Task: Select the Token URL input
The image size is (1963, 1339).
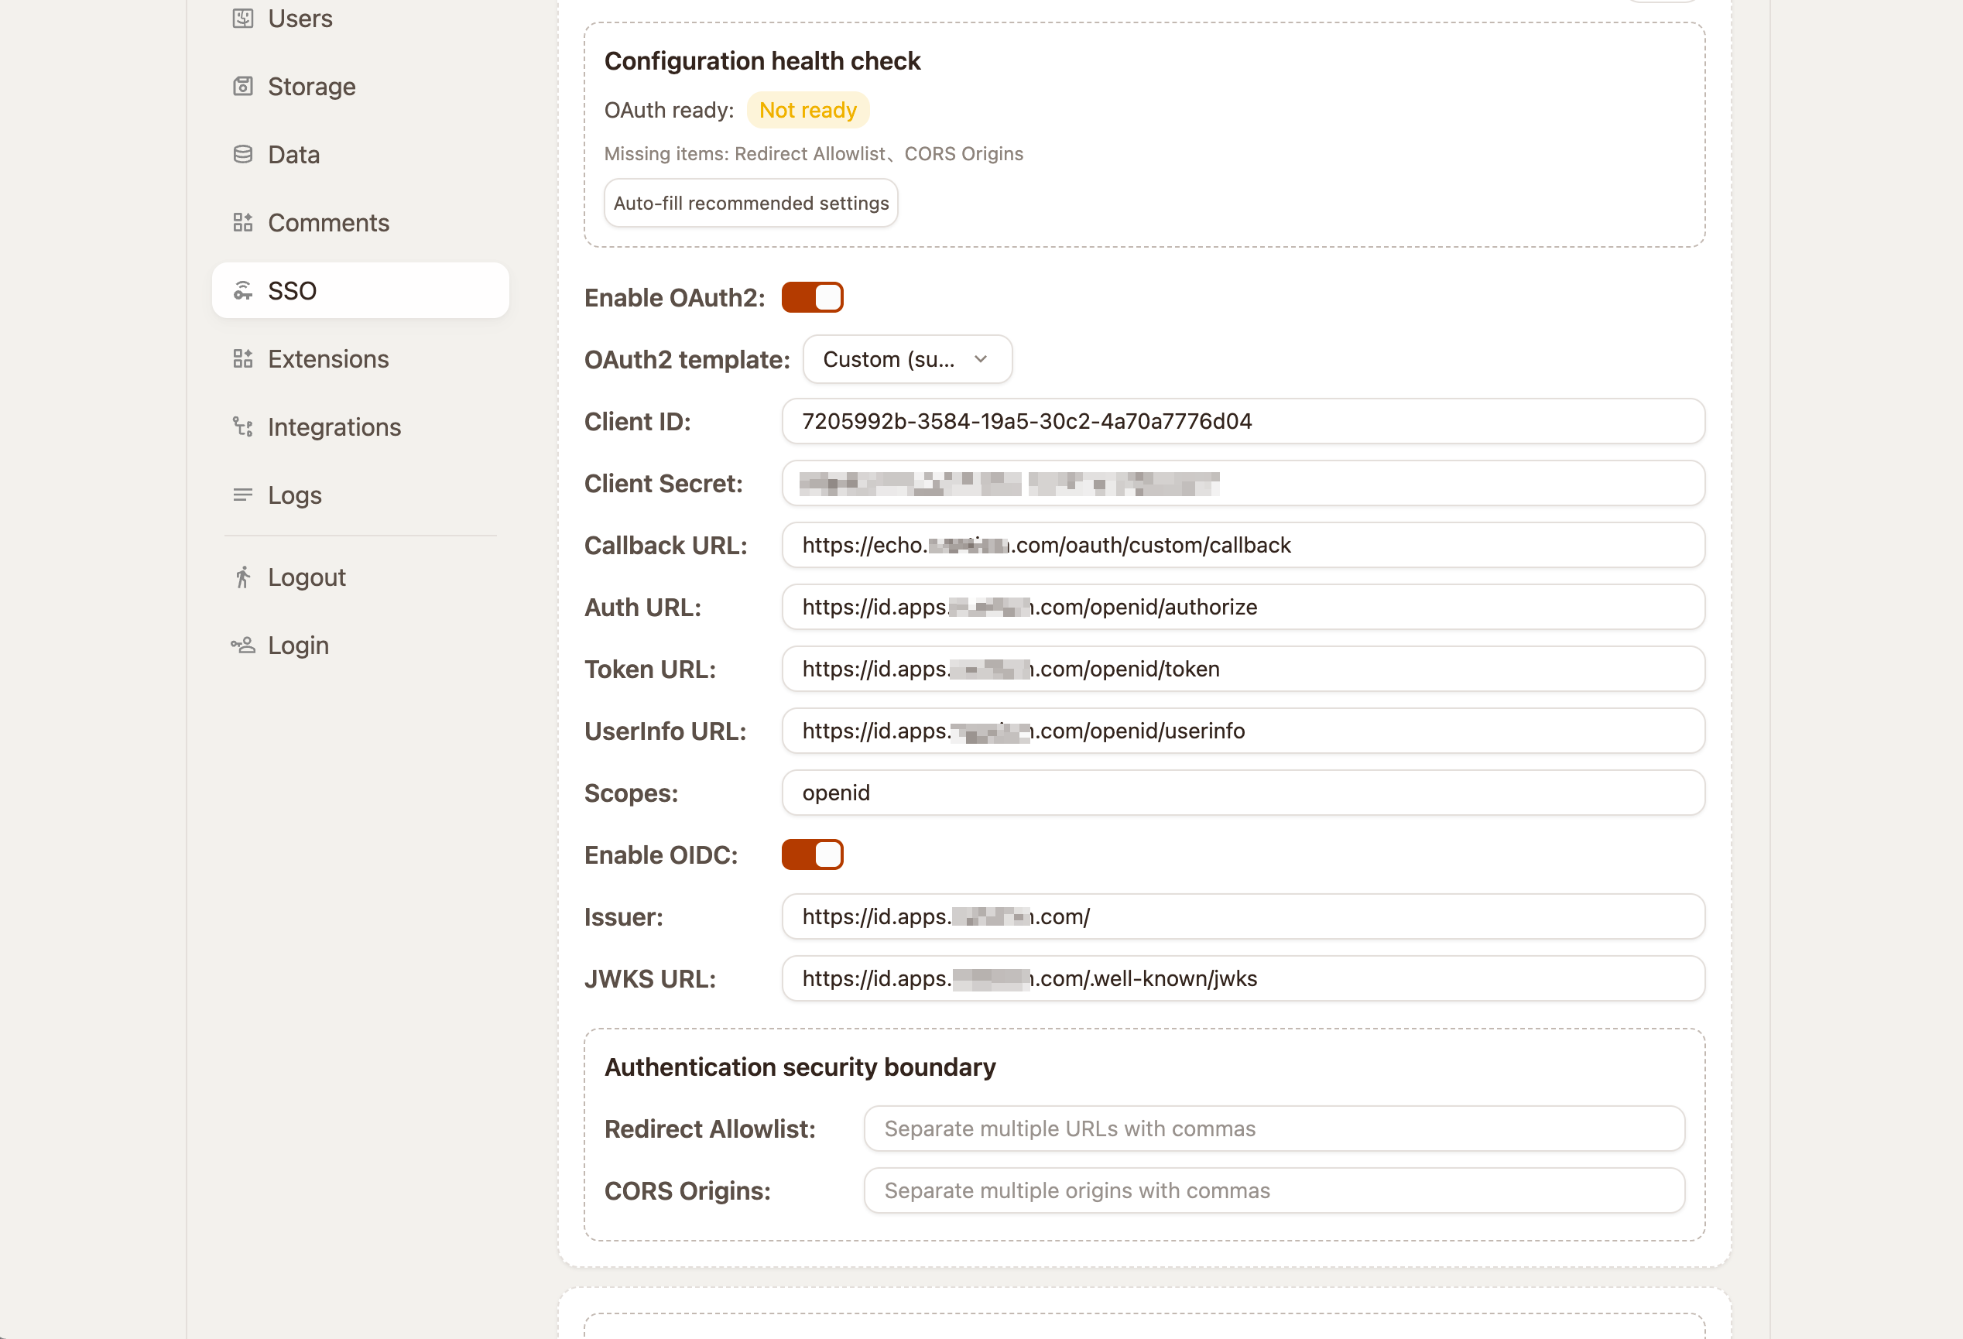Action: point(1242,669)
